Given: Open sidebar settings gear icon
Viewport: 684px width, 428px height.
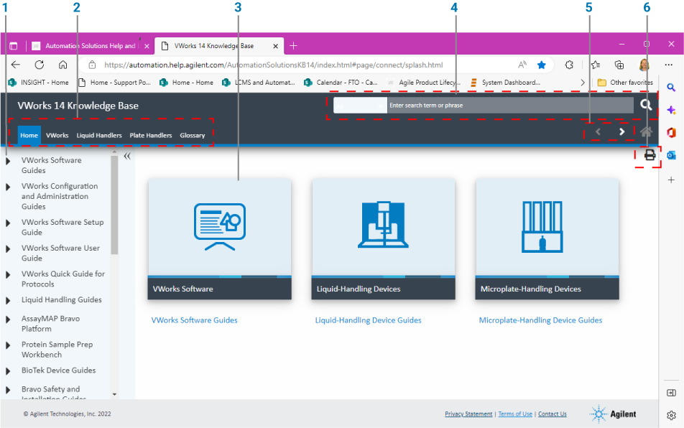Looking at the screenshot, I should tap(671, 415).
